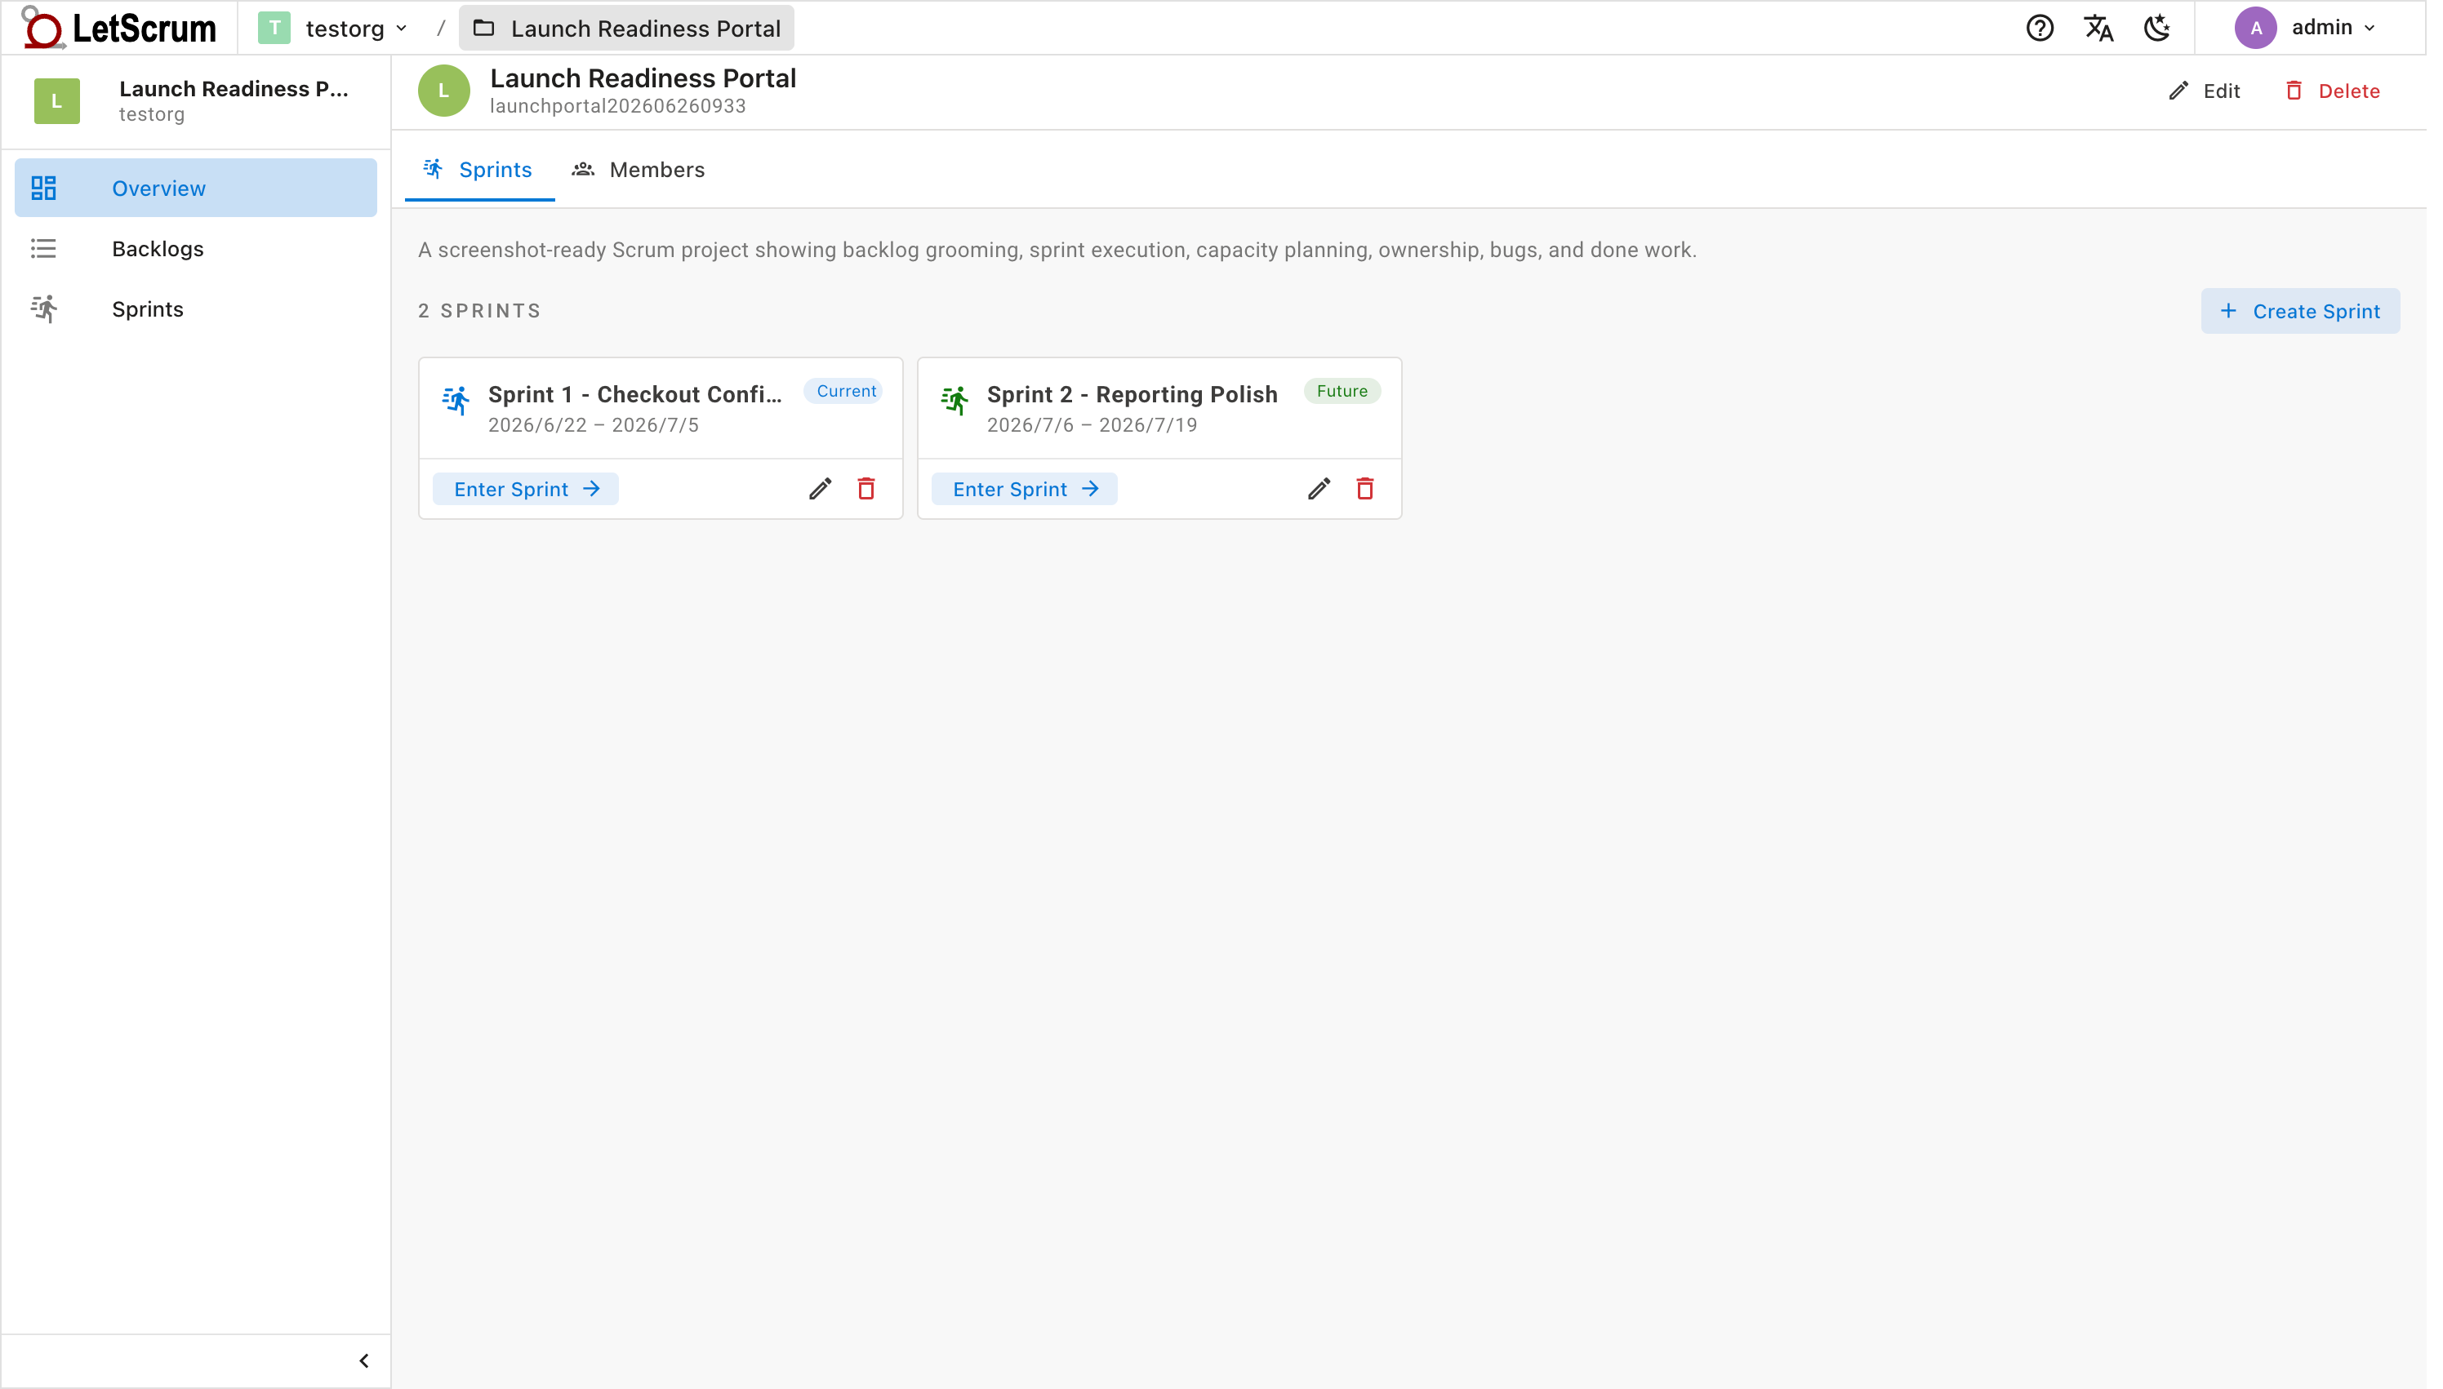
Task: Click the Sprint 1 blue running icon
Action: click(x=456, y=400)
